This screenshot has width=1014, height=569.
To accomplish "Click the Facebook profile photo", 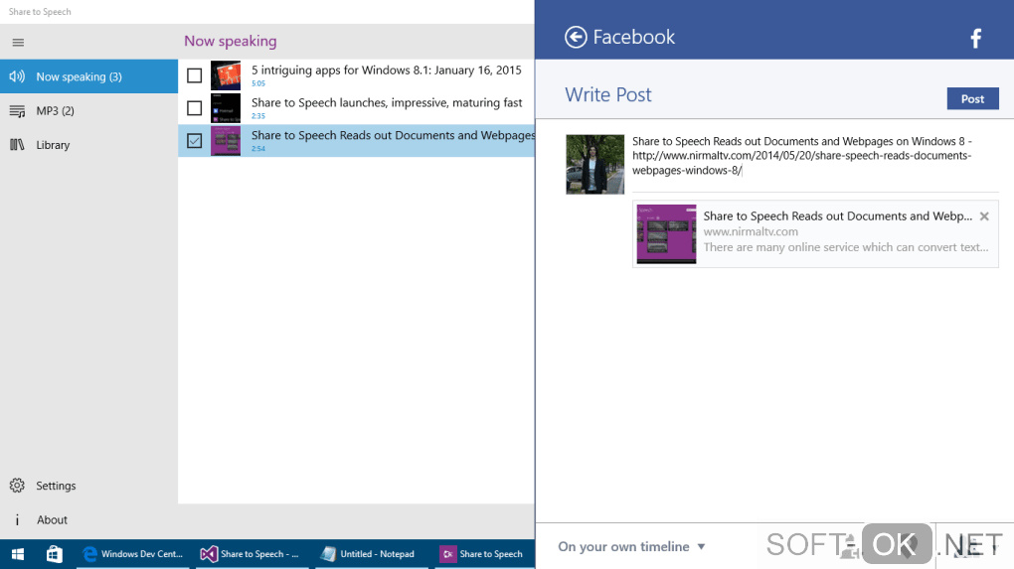I will pos(594,164).
